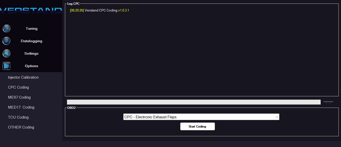The height and width of the screenshot is (147, 341).
Task: Open the CPC Coding page
Action: (18, 87)
